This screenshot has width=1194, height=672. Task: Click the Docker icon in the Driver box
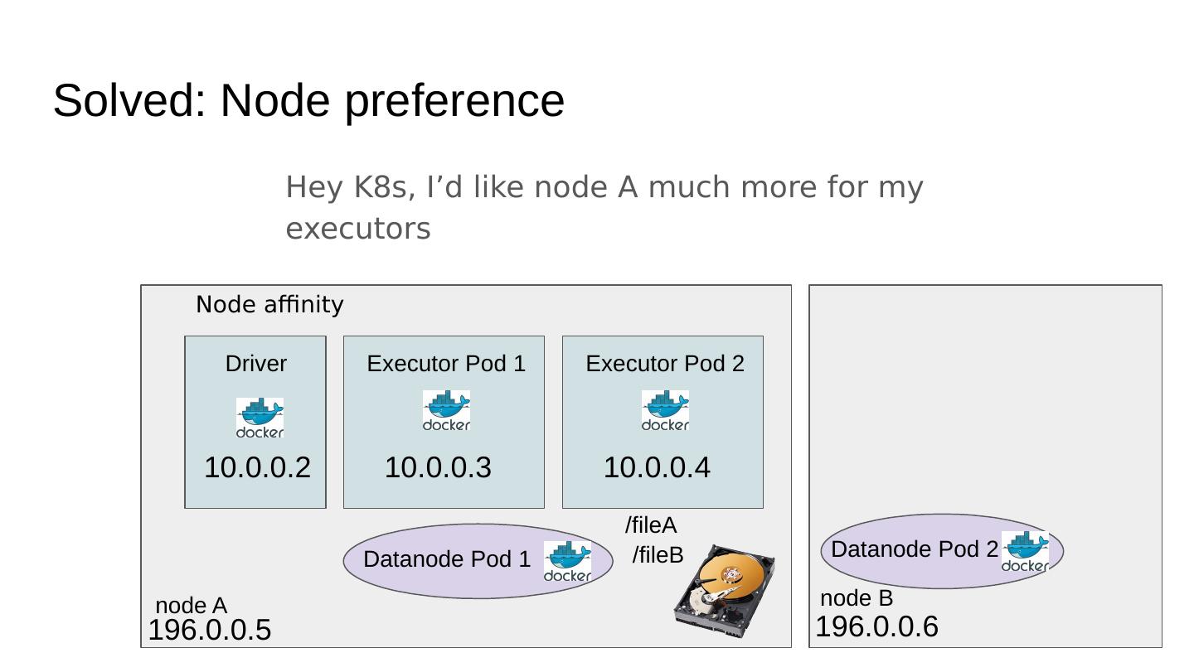[x=260, y=418]
